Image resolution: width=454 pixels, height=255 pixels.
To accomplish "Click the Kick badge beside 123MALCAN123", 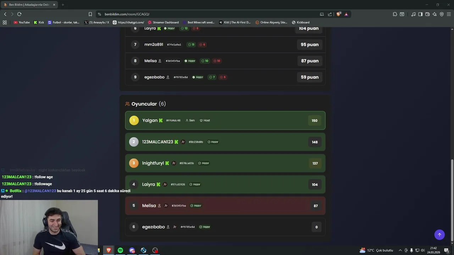I will [176, 142].
